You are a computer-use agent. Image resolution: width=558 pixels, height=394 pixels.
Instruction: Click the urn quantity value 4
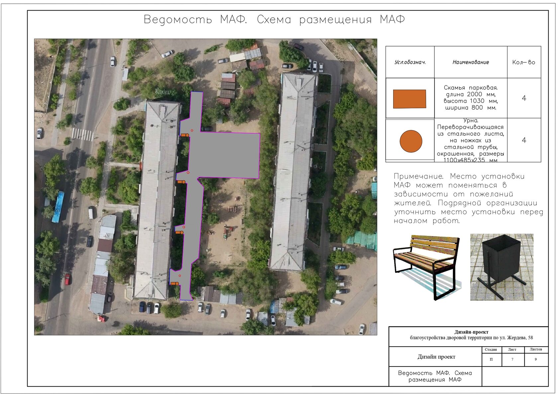click(524, 140)
